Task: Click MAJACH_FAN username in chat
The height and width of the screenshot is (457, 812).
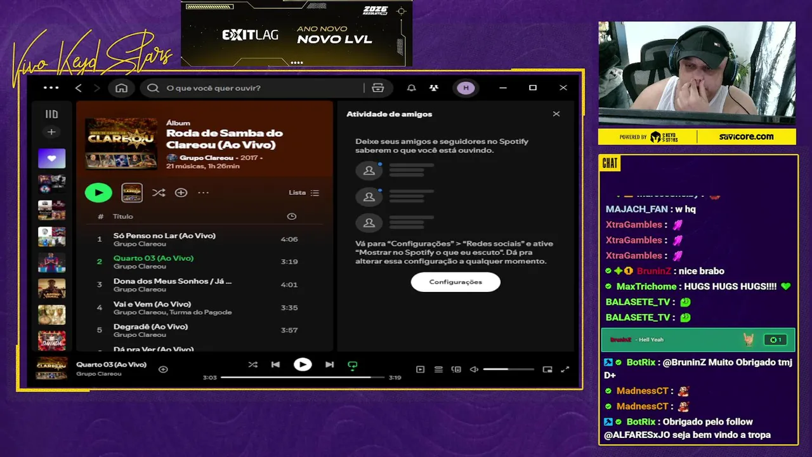Action: tap(636, 209)
